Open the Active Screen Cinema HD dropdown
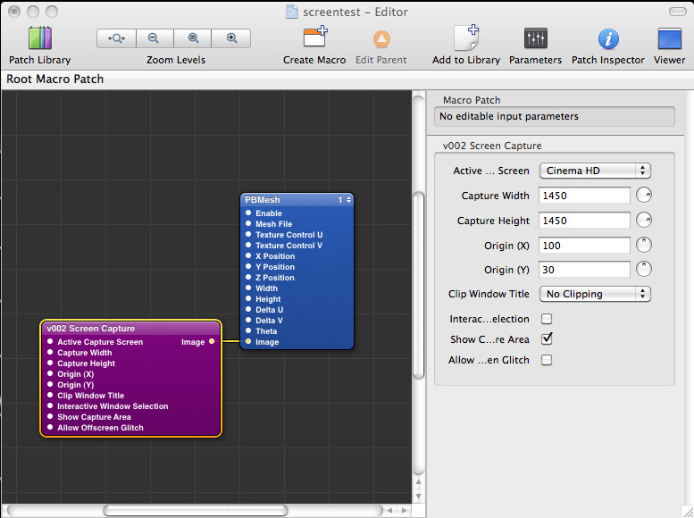 click(595, 171)
